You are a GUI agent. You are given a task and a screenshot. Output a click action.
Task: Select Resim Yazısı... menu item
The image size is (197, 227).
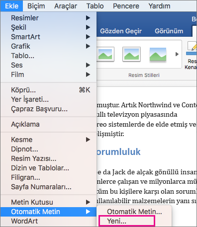tap(48, 158)
